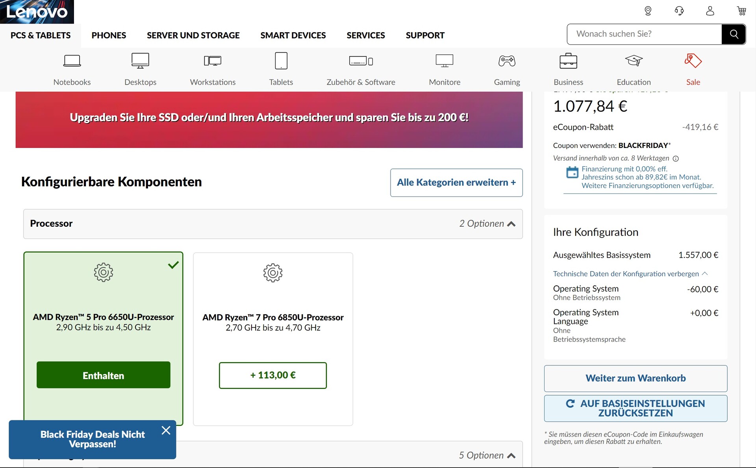This screenshot has height=468, width=756.
Task: Select the Sale tag icon
Action: (x=693, y=61)
